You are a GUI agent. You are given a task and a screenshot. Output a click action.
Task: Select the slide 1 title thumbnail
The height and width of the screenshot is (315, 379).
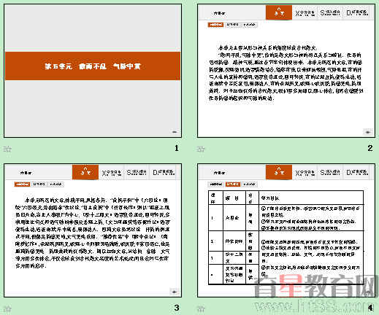click(x=93, y=71)
